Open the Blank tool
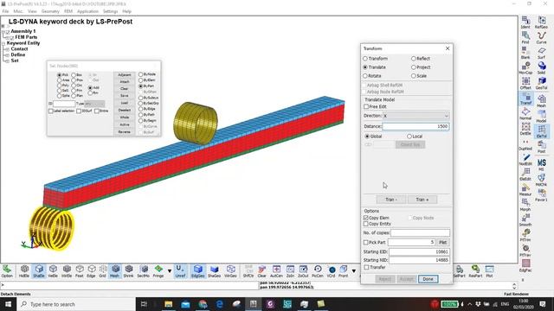Image resolution: width=554 pixels, height=311 pixels. [525, 53]
